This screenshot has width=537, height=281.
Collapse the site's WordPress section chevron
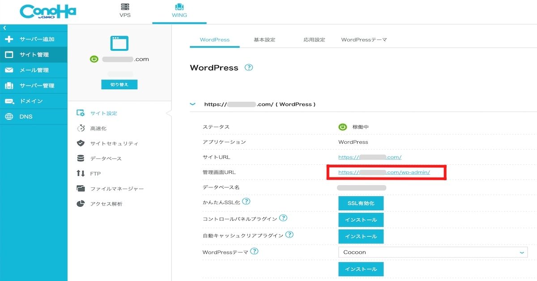193,104
